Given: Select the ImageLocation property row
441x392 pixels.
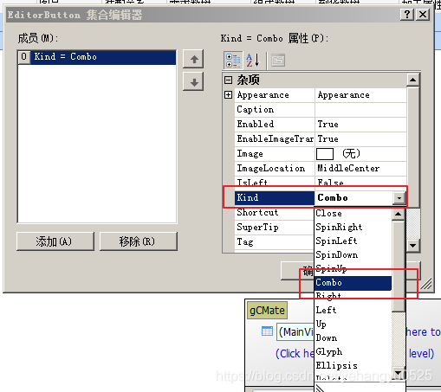Looking at the screenshot, I should [x=321, y=169].
